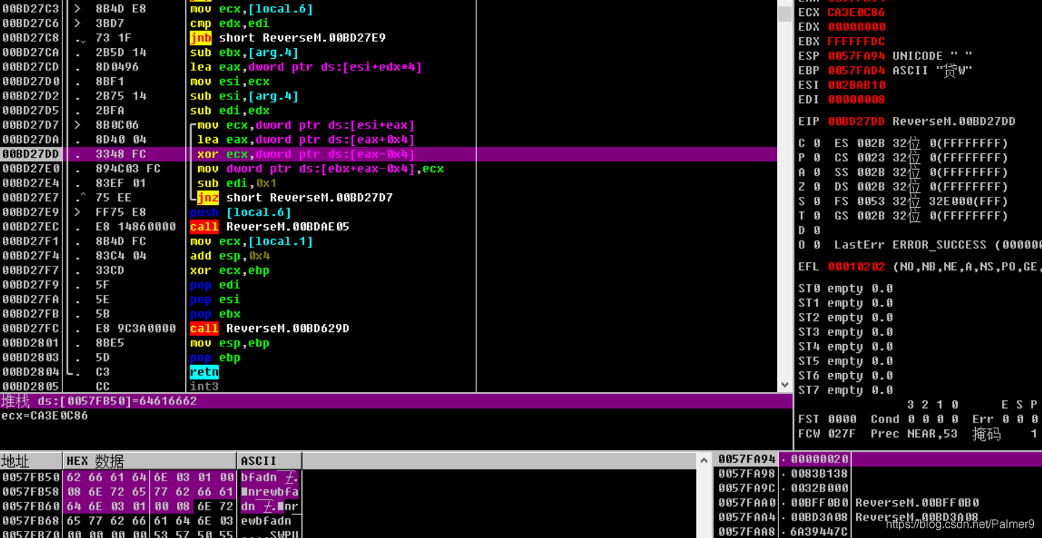
Task: Select the int3 instruction line
Action: point(204,386)
